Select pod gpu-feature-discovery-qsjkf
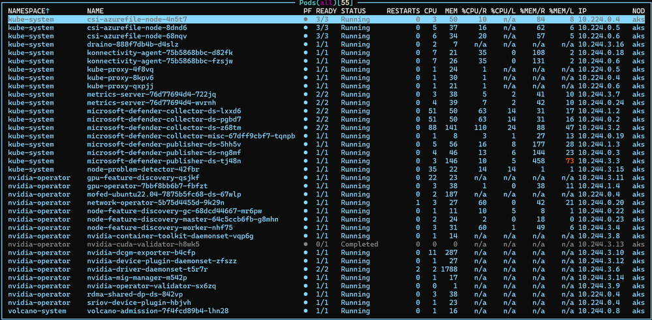Screen dimensions: 652x320 point(326,177)
